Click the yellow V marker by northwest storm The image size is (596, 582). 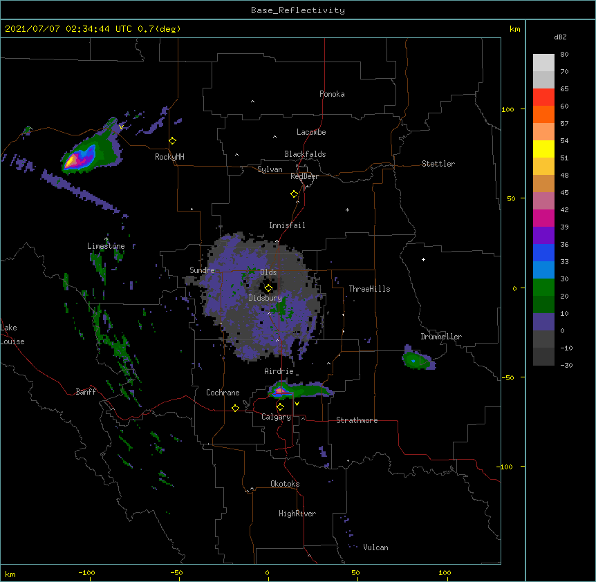click(121, 127)
